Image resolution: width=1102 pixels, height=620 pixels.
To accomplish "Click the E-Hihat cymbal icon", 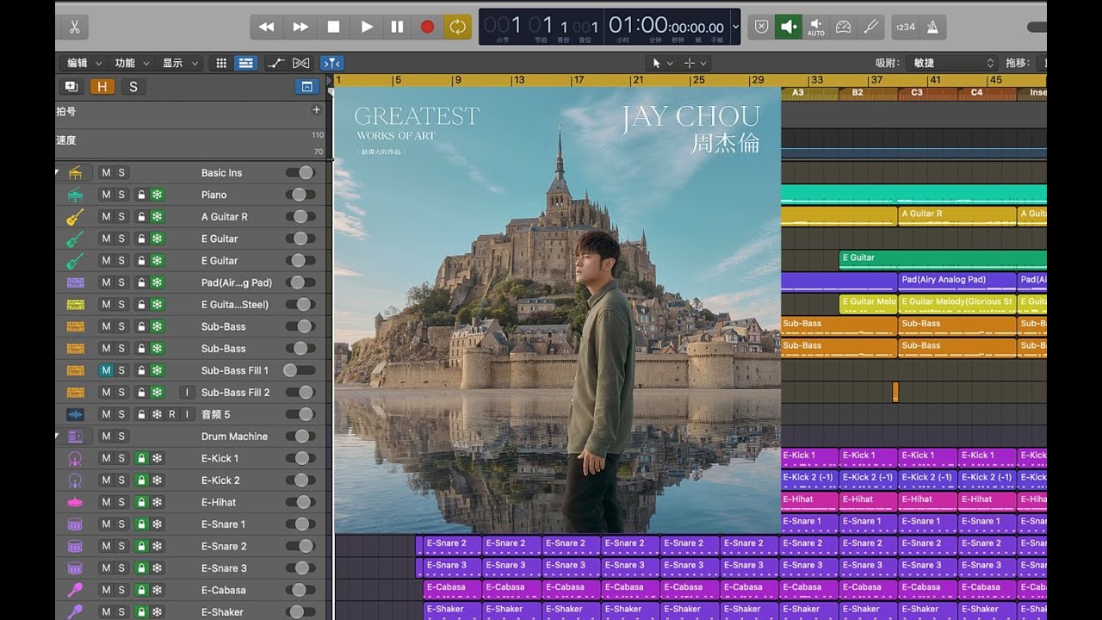I will (x=75, y=502).
